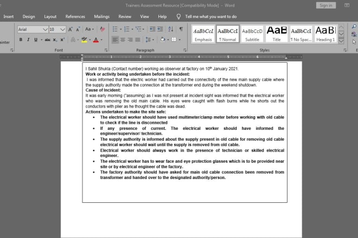Screen dimensions: 358x238
Task: Toggle Subscript formatting
Action: [x=55, y=39]
